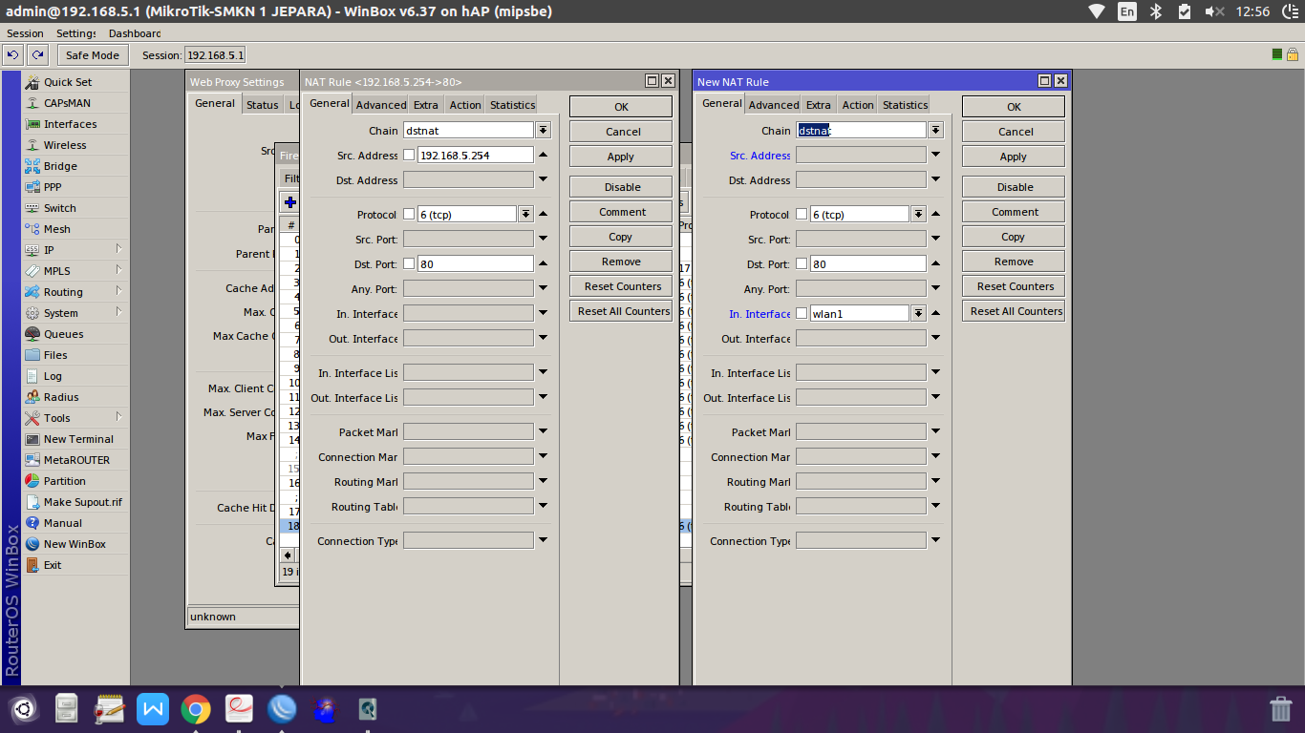Open In. Interface dropdown showing wlan1
The image size is (1305, 733).
[x=918, y=314]
